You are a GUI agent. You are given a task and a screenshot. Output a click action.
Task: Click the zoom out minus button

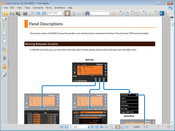147,127
